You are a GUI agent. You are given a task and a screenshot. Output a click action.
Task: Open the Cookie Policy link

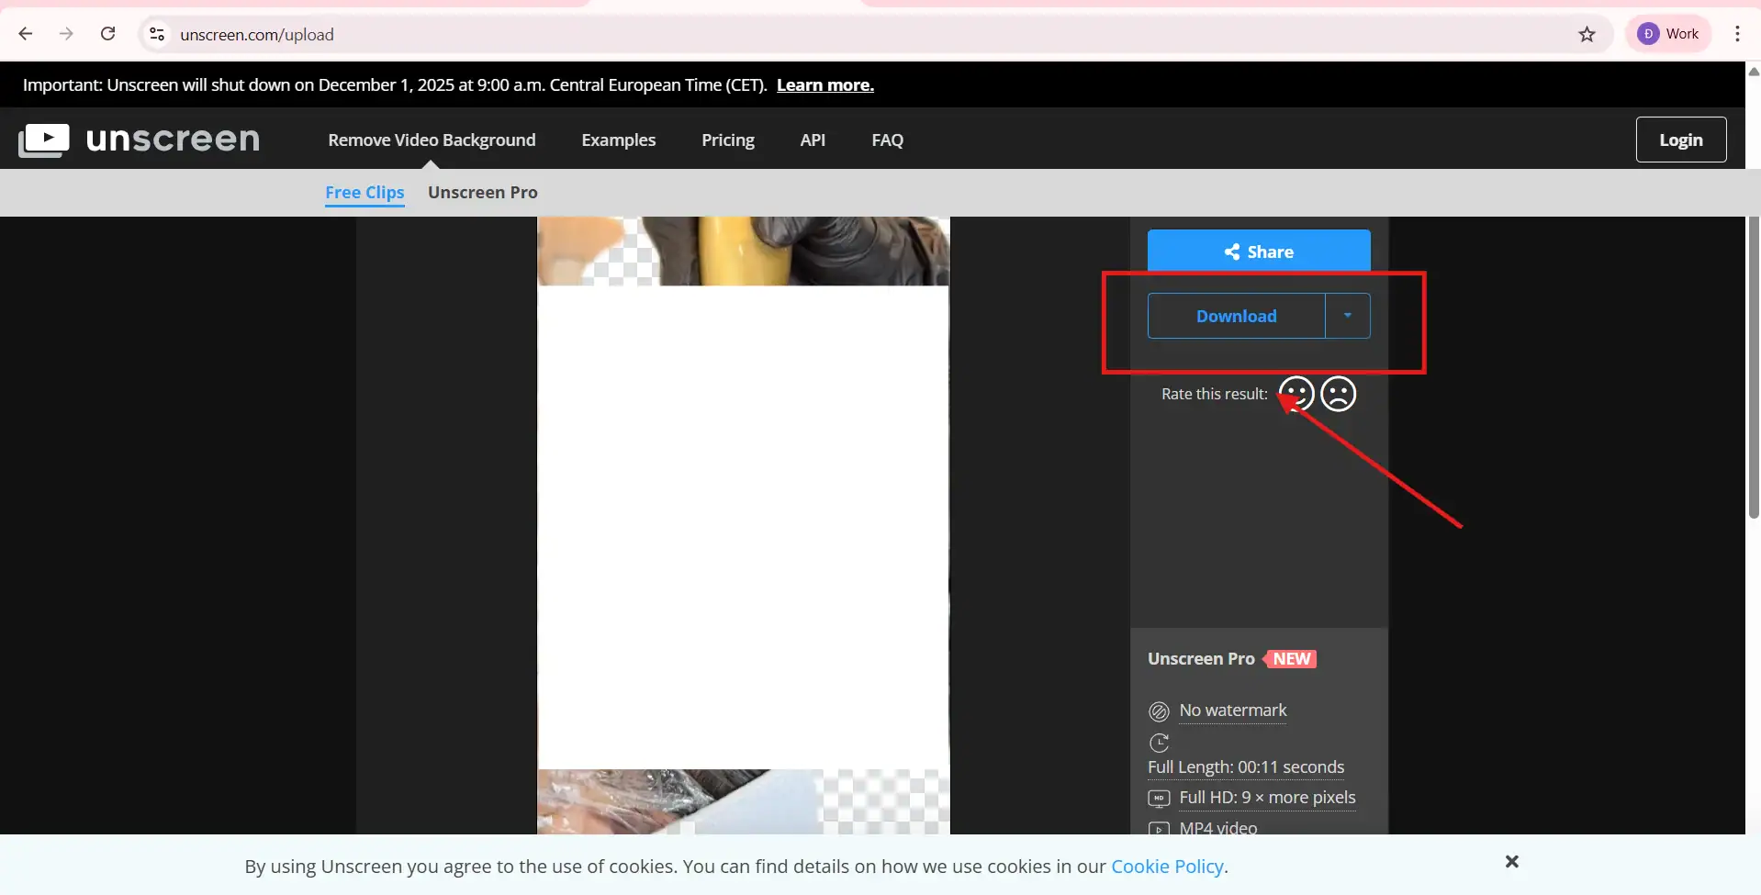(x=1166, y=866)
